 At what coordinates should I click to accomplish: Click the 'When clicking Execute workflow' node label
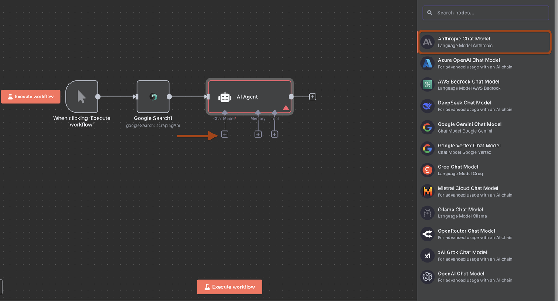[82, 121]
